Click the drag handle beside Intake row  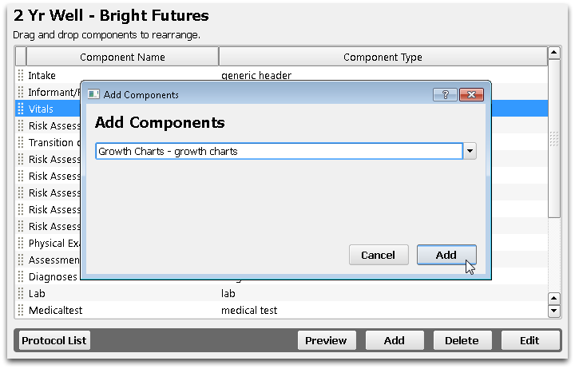point(21,75)
